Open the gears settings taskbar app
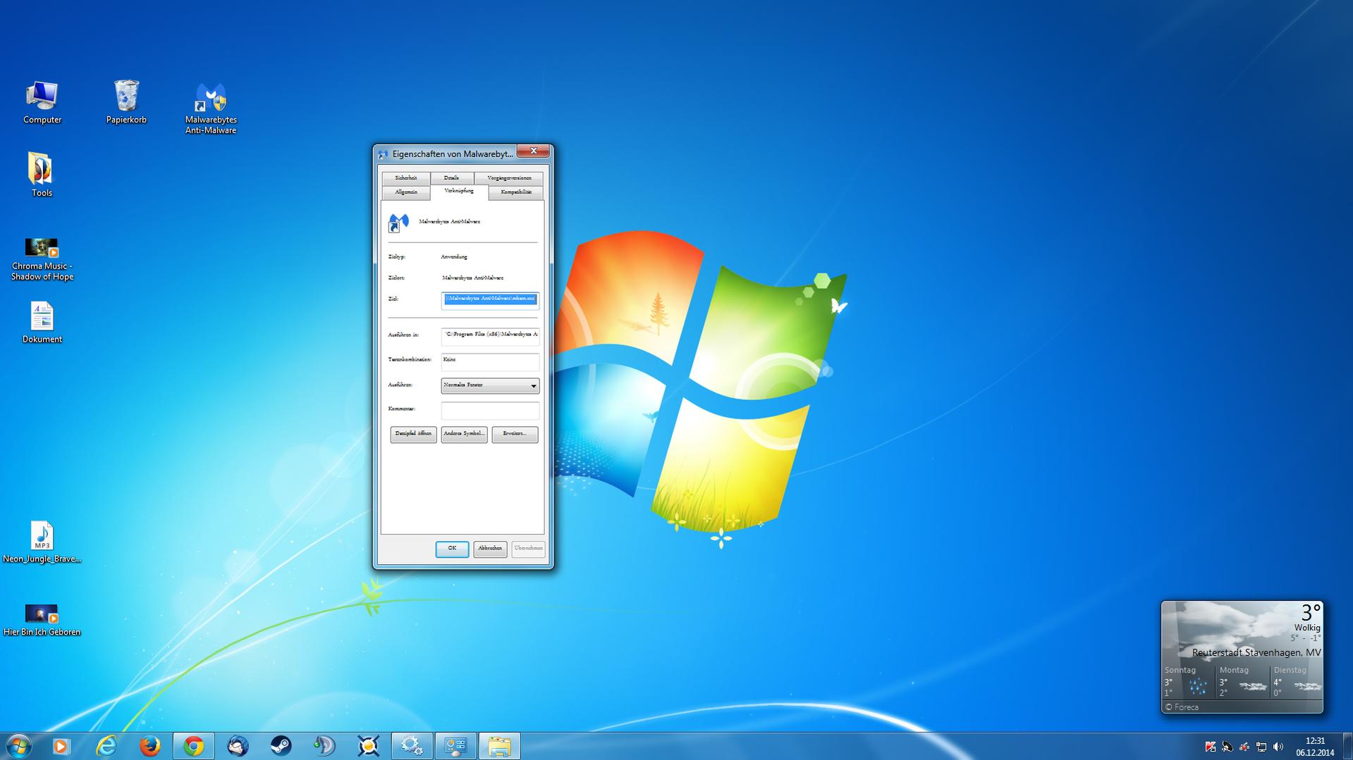Screen dimensions: 1353x760 [412, 746]
